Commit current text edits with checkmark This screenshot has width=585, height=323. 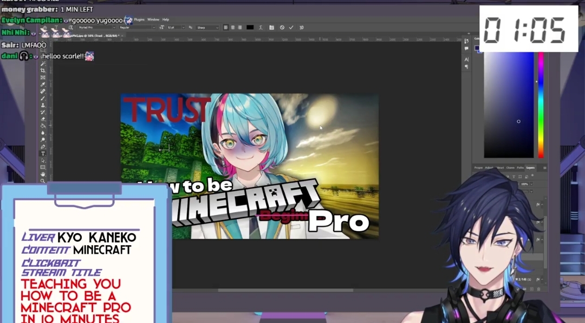pos(291,28)
